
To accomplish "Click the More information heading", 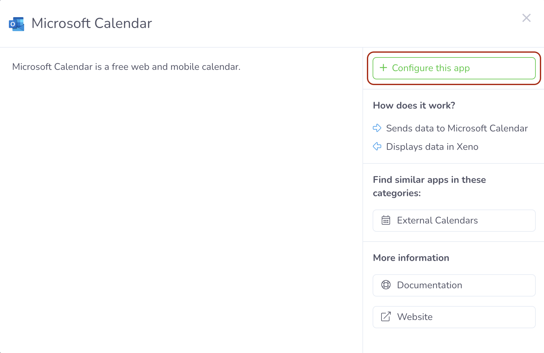I will 411,258.
